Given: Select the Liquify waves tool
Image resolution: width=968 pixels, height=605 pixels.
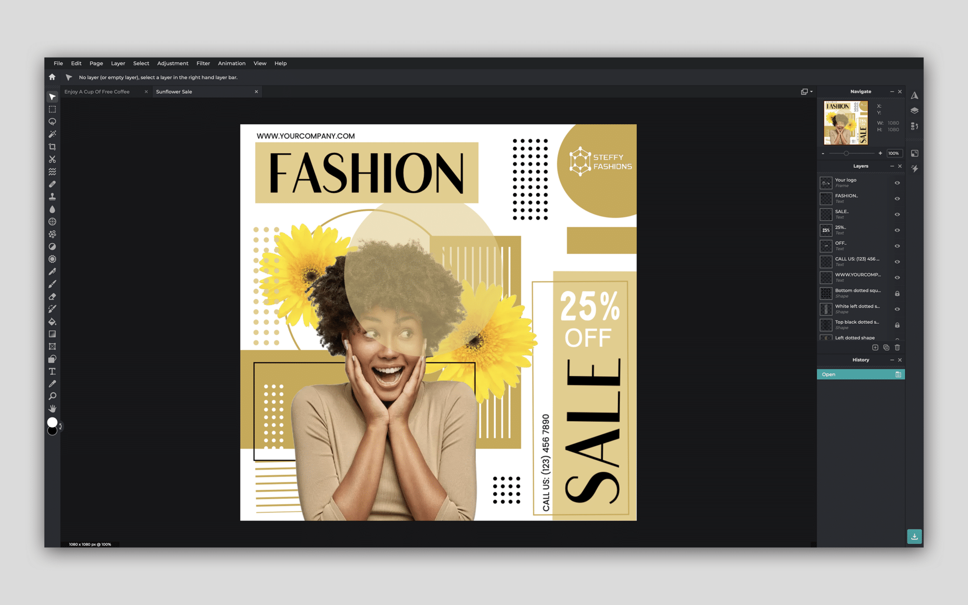Looking at the screenshot, I should click(52, 172).
